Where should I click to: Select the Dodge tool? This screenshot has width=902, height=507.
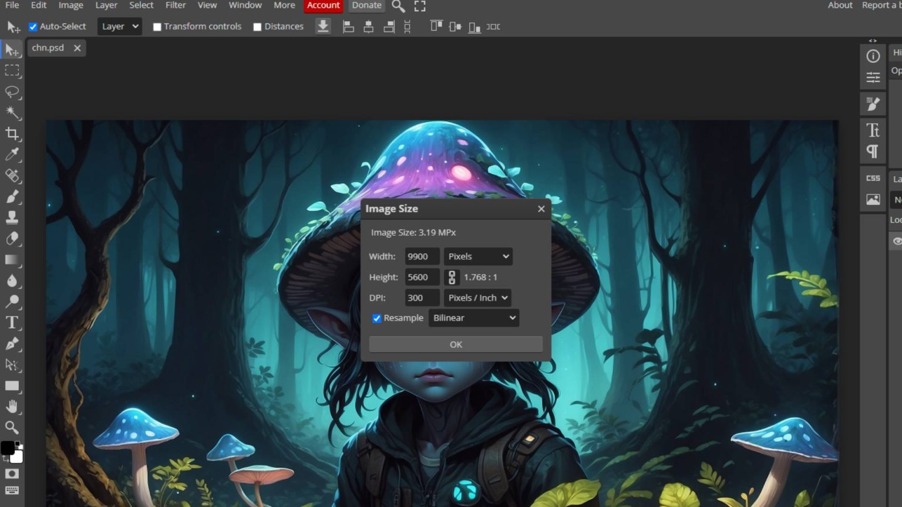tap(12, 302)
